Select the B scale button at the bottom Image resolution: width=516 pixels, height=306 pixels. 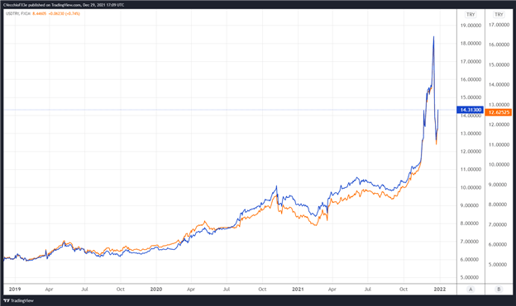(x=499, y=290)
